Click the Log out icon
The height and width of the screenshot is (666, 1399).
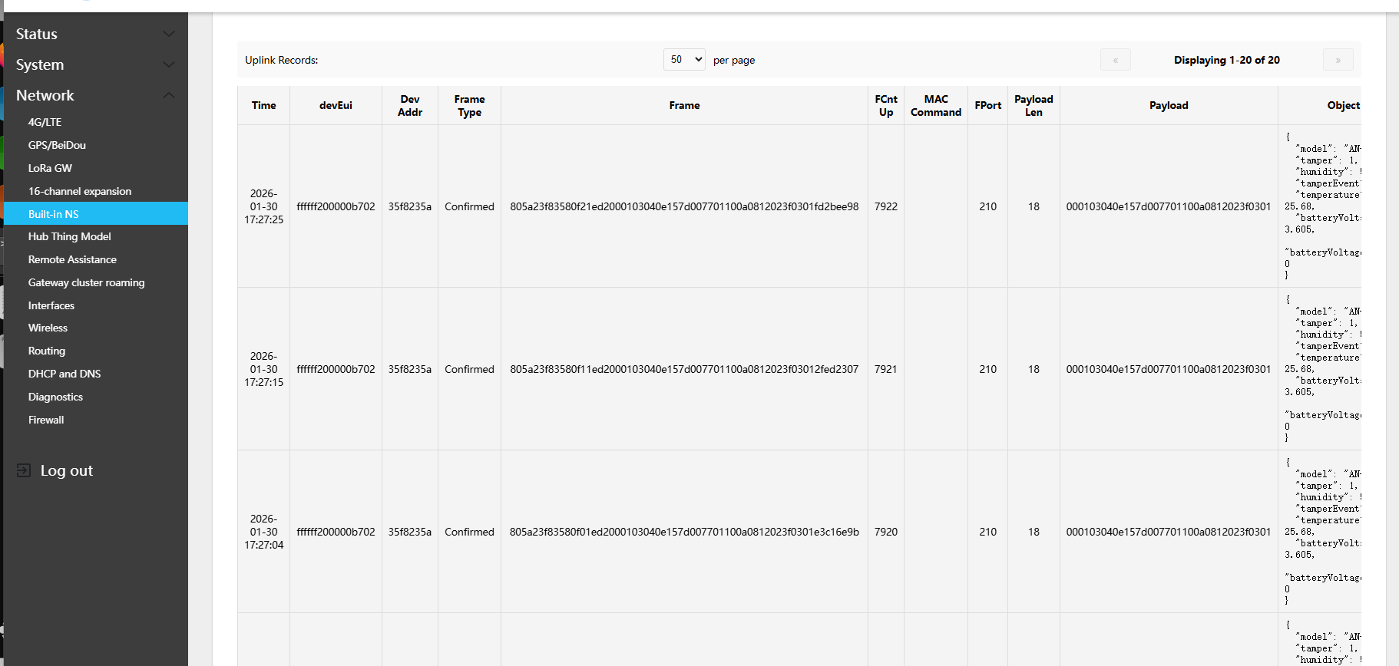(x=24, y=470)
